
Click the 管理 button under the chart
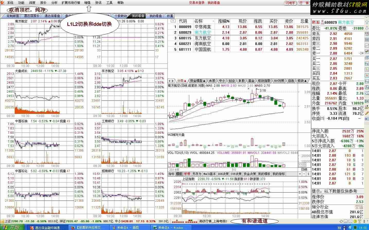point(187,174)
